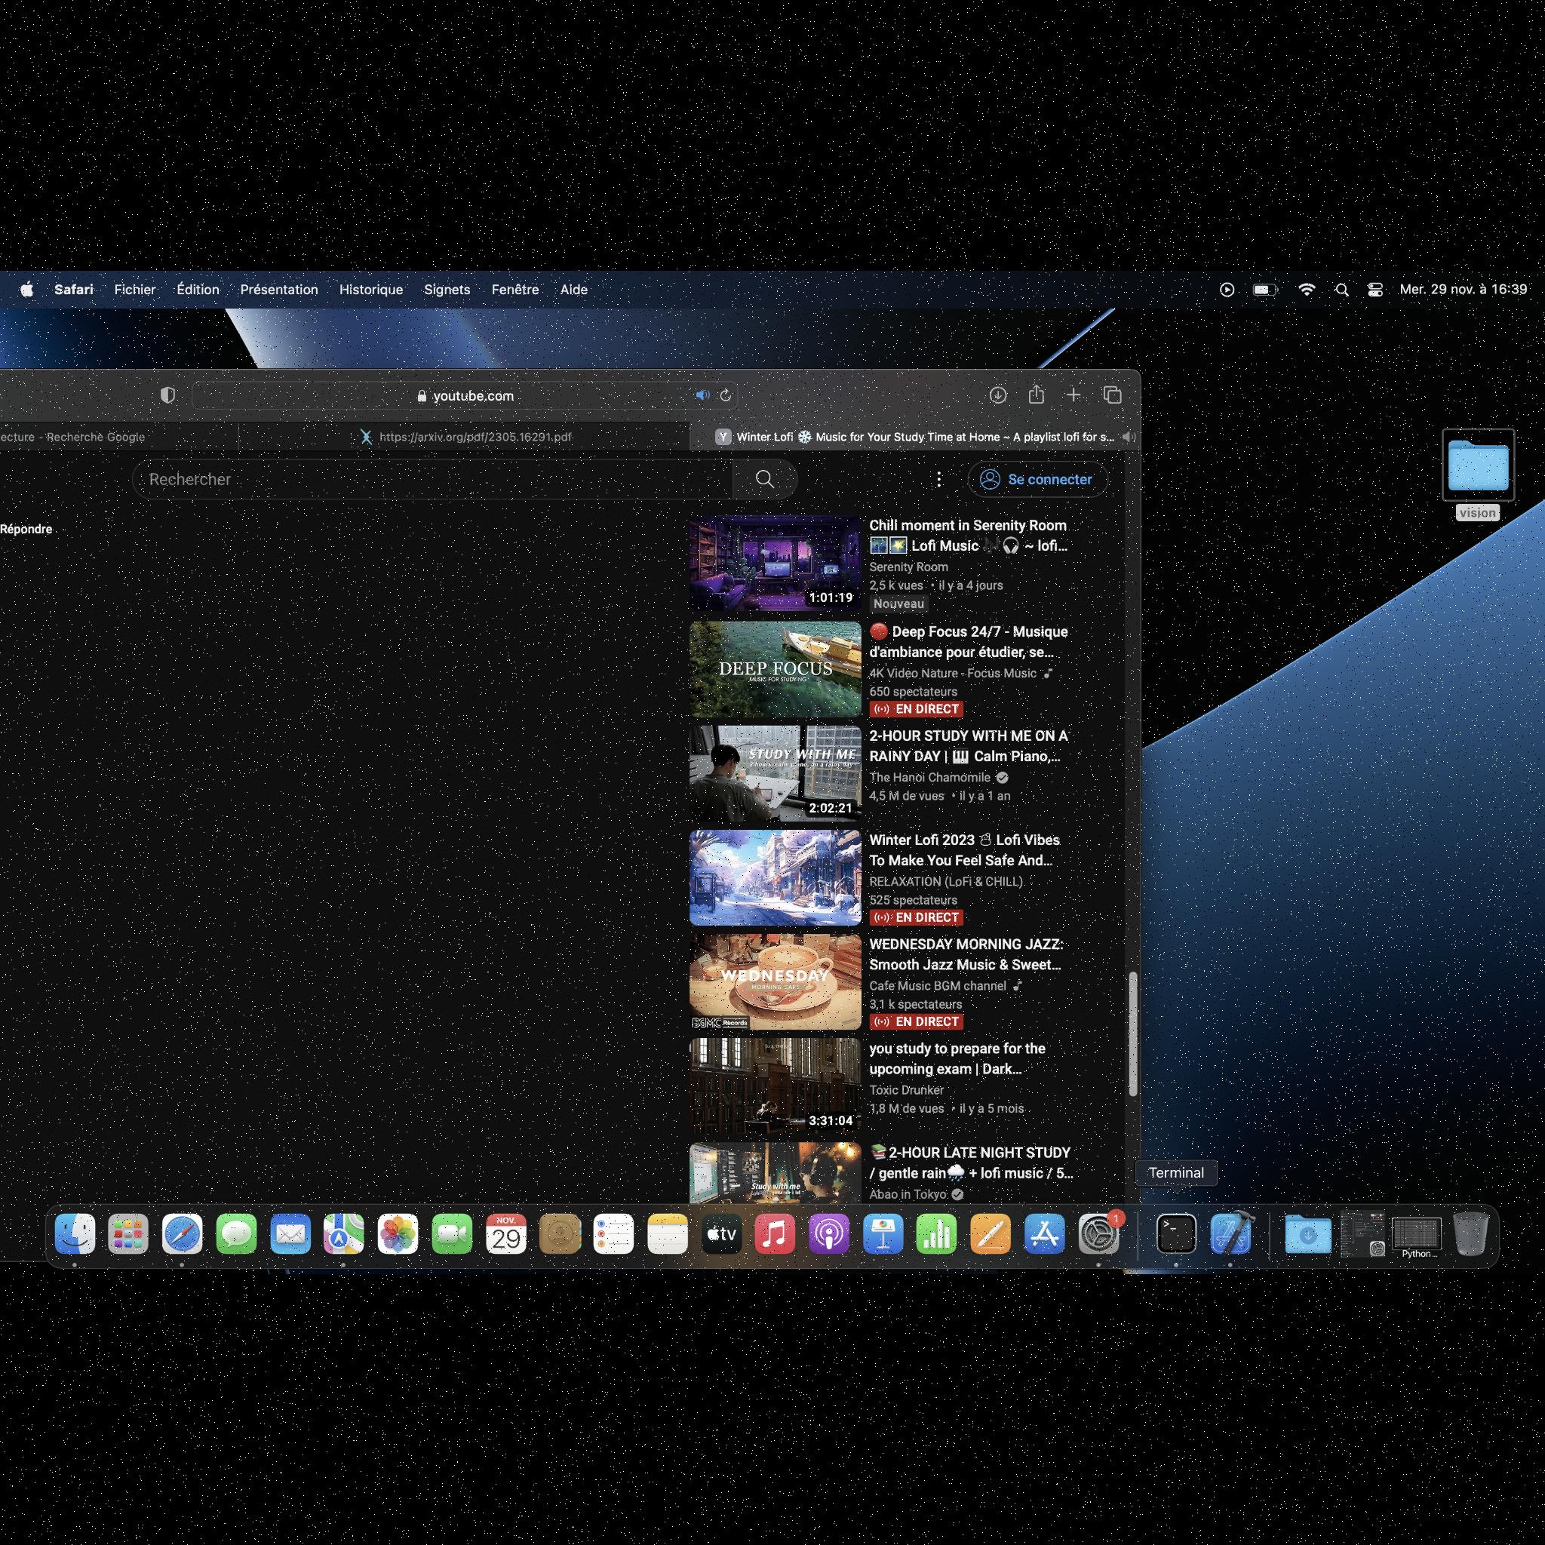Screen dimensions: 1545x1545
Task: Open the Édition menu
Action: pyautogui.click(x=198, y=290)
